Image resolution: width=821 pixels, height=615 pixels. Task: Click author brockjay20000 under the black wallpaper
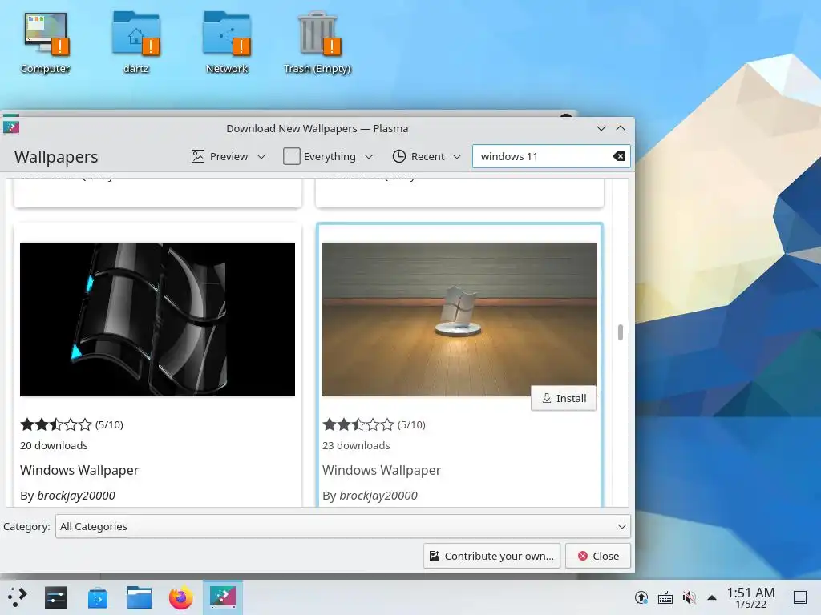76,496
